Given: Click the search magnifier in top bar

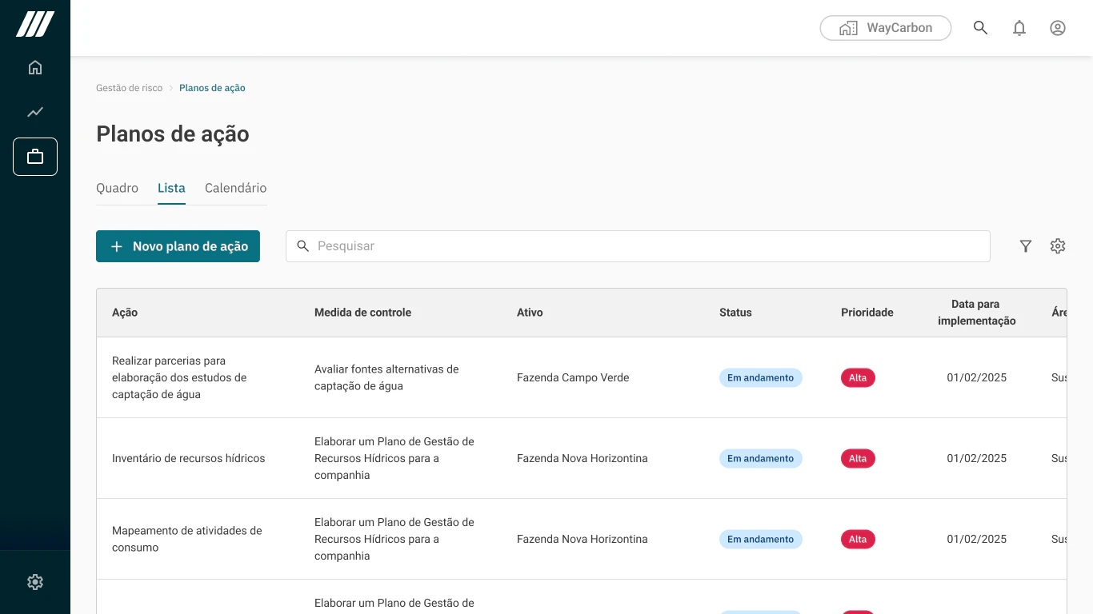Looking at the screenshot, I should [980, 27].
